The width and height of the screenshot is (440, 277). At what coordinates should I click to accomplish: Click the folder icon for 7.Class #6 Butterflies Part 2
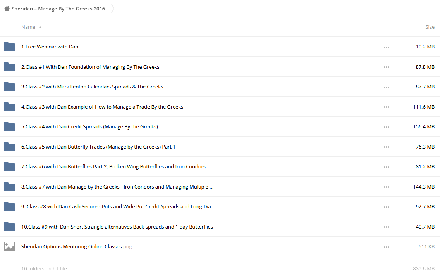(x=9, y=166)
